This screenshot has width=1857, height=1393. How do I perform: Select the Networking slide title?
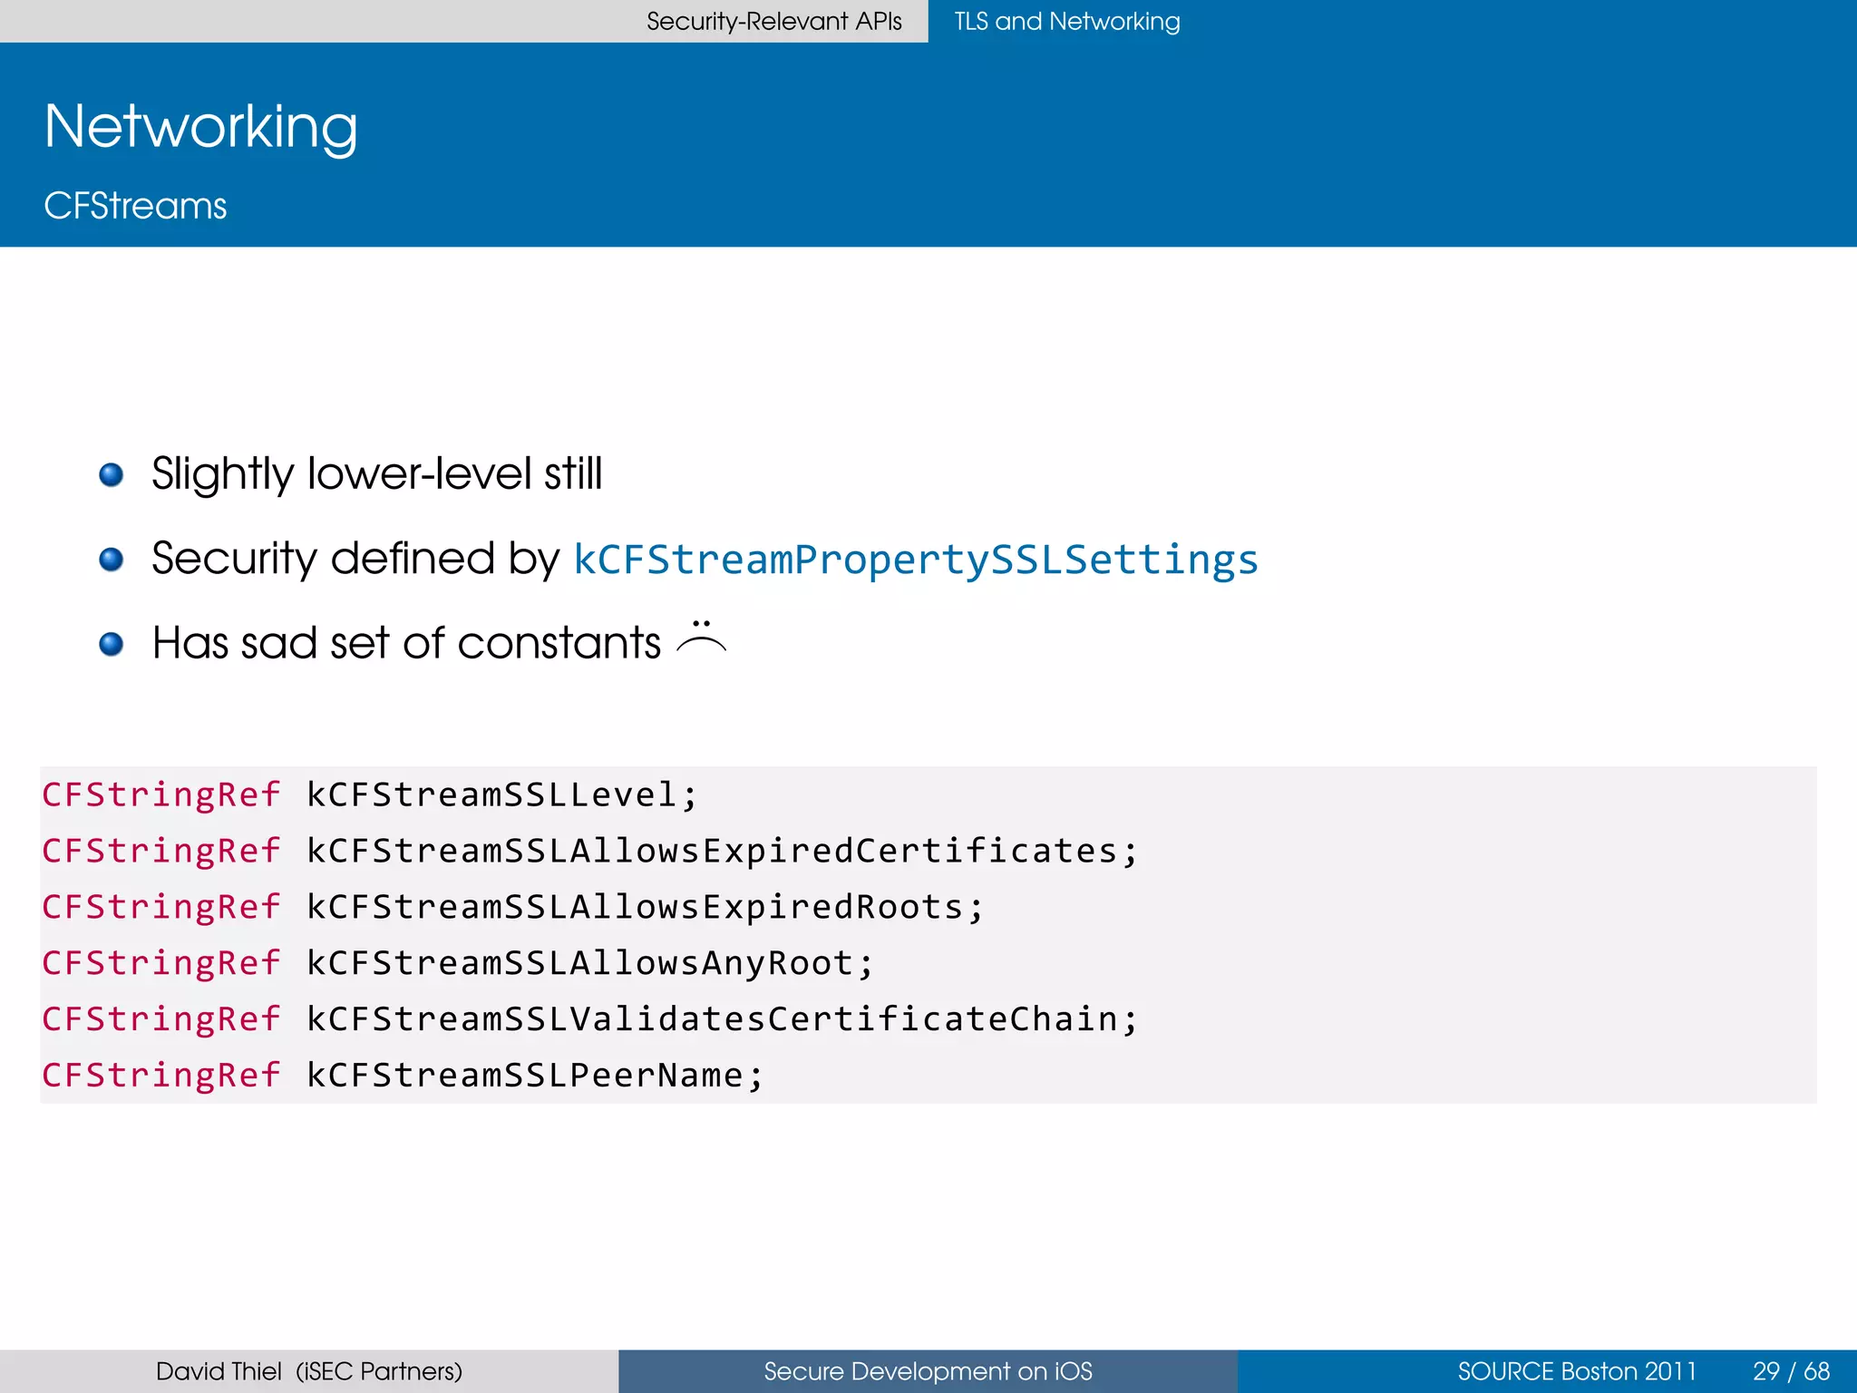tap(200, 127)
